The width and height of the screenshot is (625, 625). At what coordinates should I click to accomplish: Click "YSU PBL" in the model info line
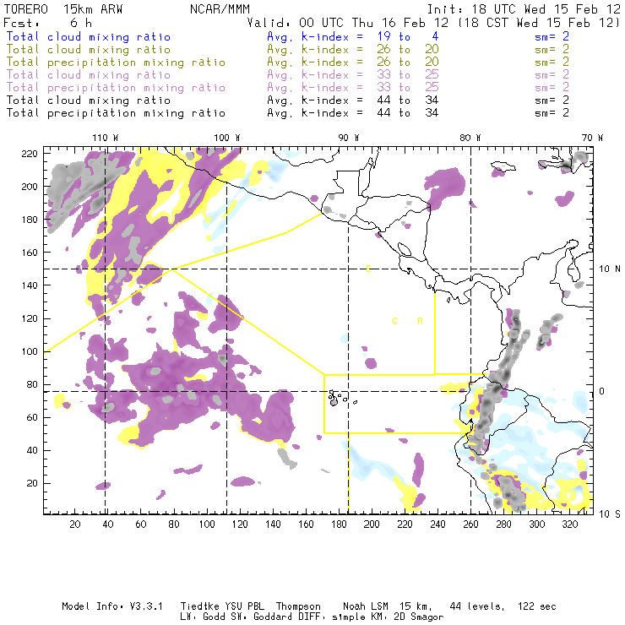pos(245,606)
